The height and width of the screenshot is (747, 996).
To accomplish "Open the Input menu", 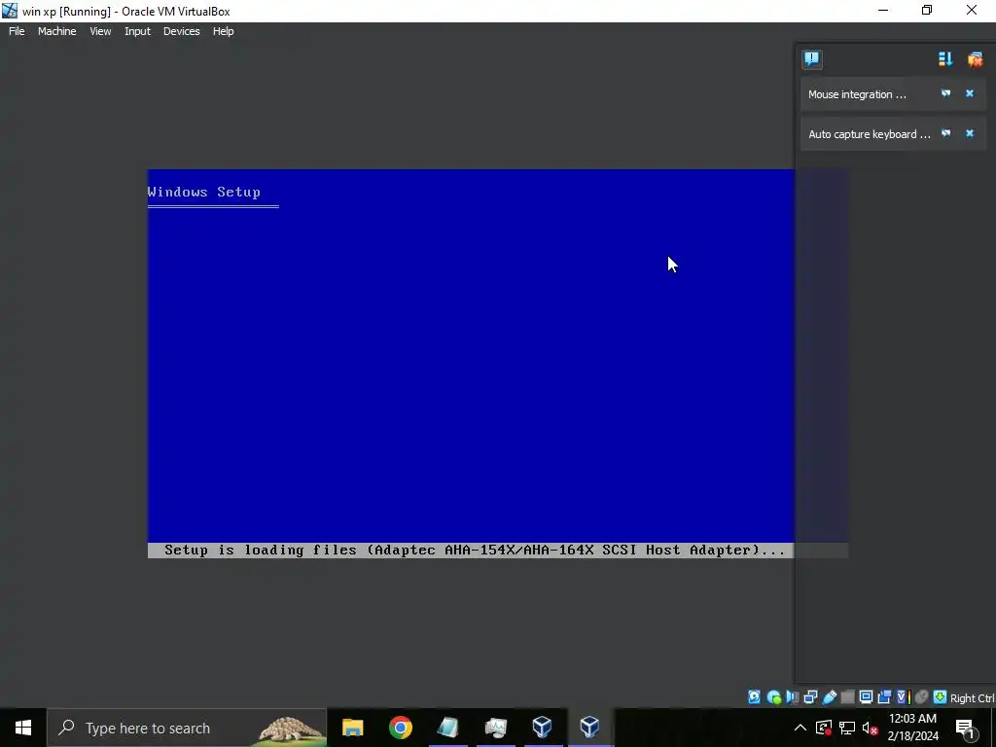I will [137, 31].
